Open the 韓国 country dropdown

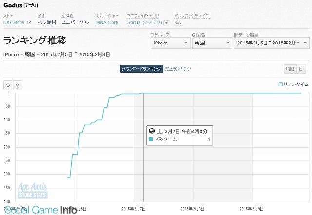click(x=212, y=43)
